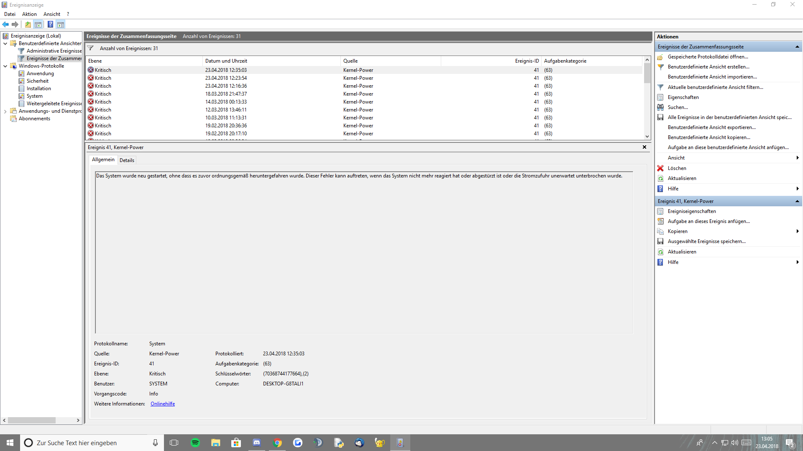Expand the Ansicht submenu arrow

(797, 158)
